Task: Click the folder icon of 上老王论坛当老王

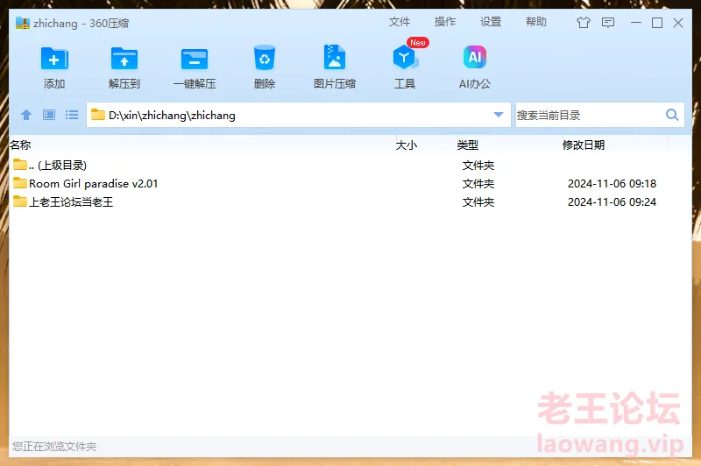Action: (x=20, y=201)
